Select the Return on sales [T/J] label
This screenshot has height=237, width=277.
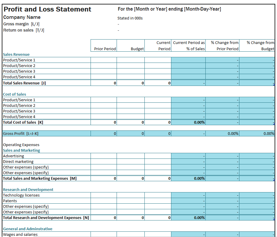pyautogui.click(x=24, y=30)
